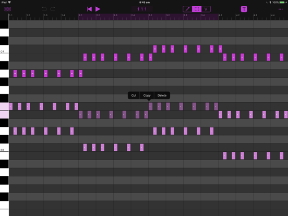Undo the last action
The height and width of the screenshot is (216, 288).
[44, 9]
